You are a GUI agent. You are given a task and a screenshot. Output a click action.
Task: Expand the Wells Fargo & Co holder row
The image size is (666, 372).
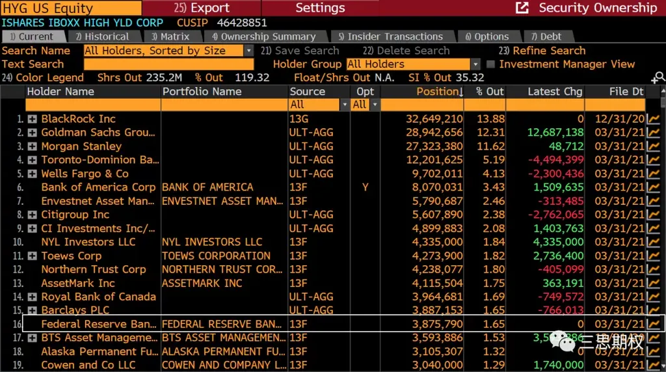[33, 174]
